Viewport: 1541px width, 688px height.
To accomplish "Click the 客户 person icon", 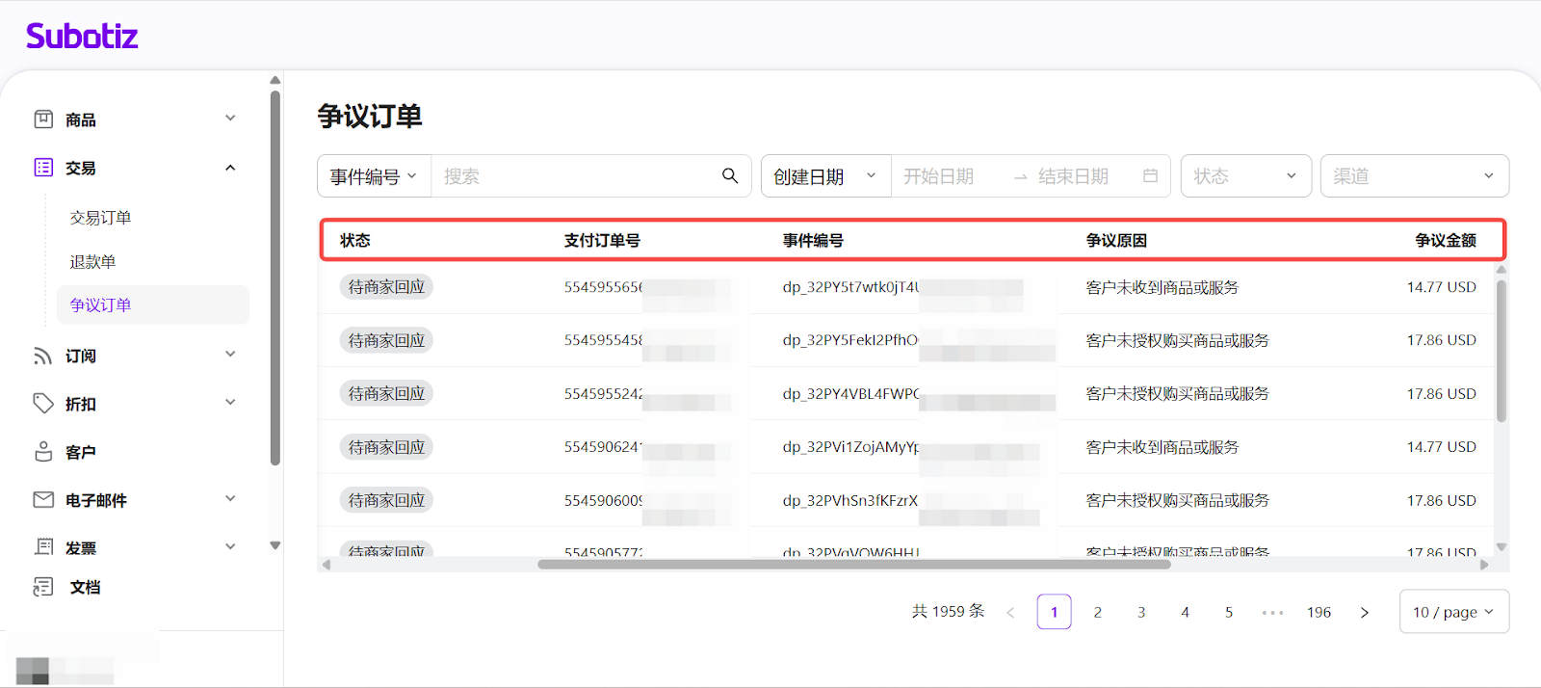I will [x=43, y=452].
